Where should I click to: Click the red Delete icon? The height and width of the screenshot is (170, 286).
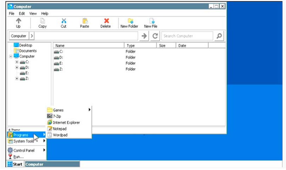tap(106, 21)
